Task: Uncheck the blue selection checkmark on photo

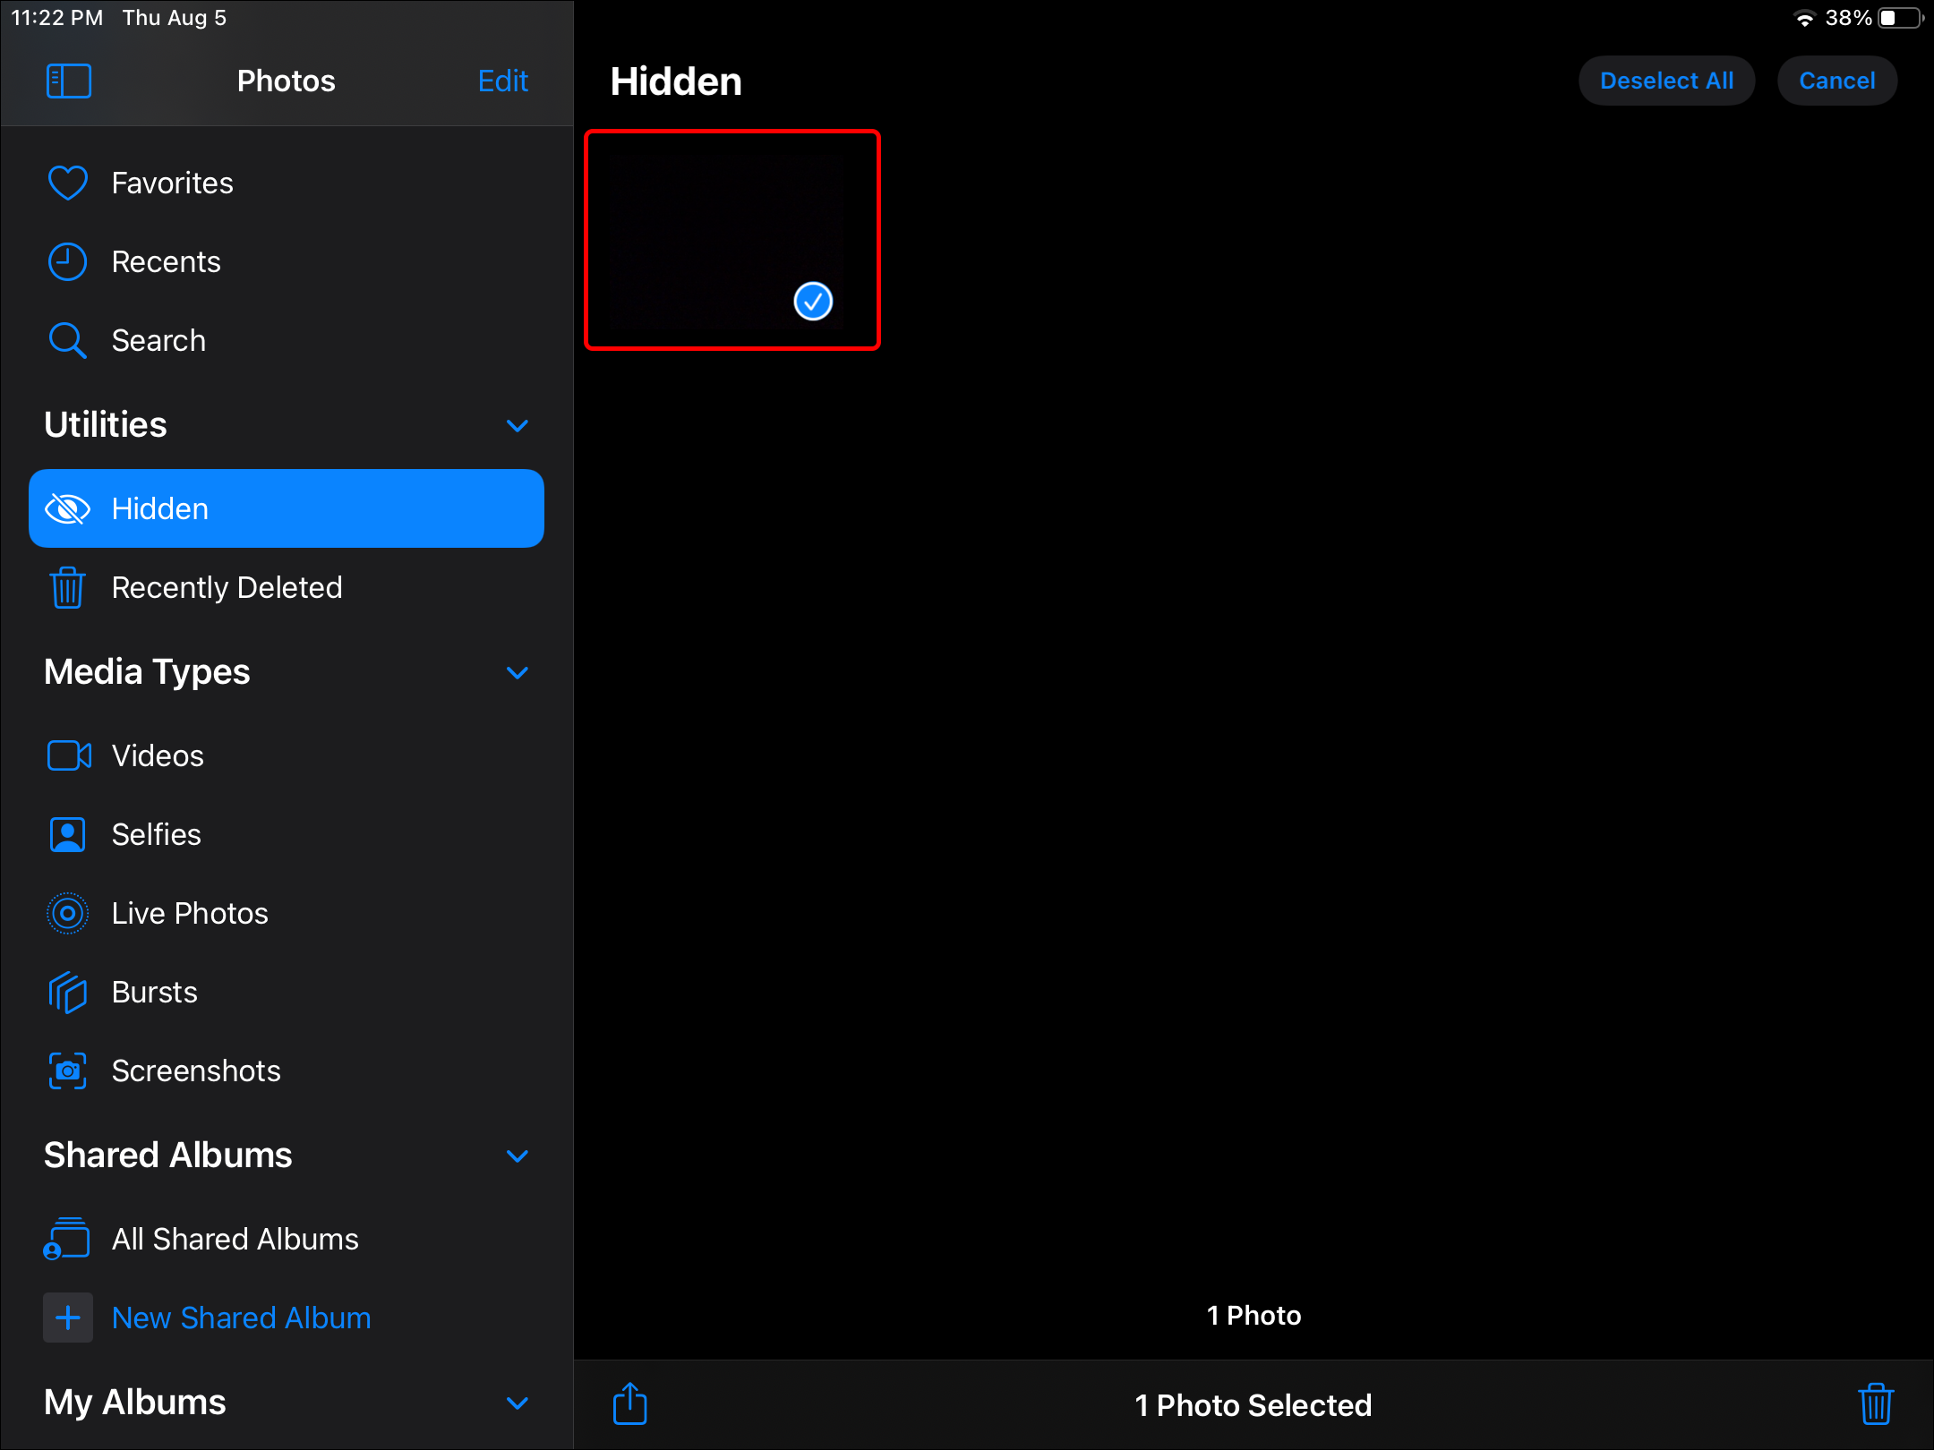Action: coord(813,301)
